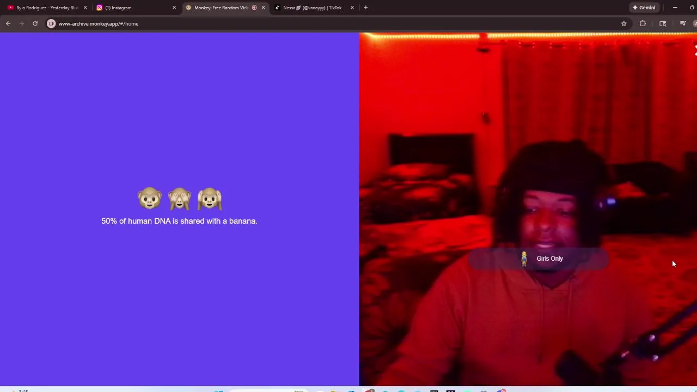Open a new browser tab
This screenshot has width=697, height=392.
[365, 8]
